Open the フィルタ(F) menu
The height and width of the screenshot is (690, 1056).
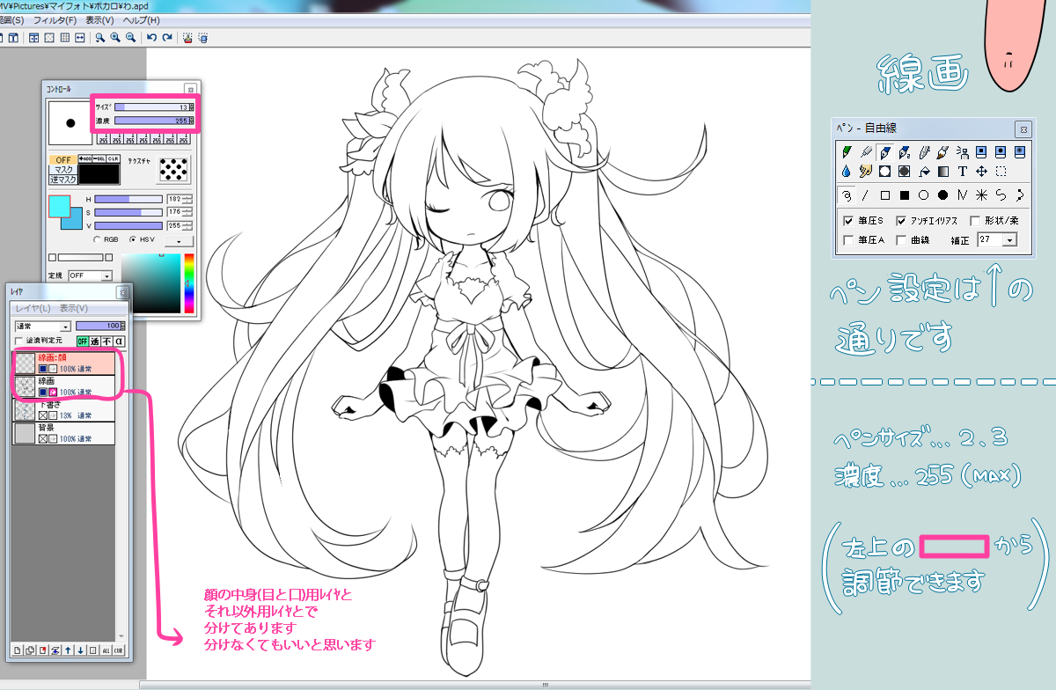pyautogui.click(x=55, y=19)
